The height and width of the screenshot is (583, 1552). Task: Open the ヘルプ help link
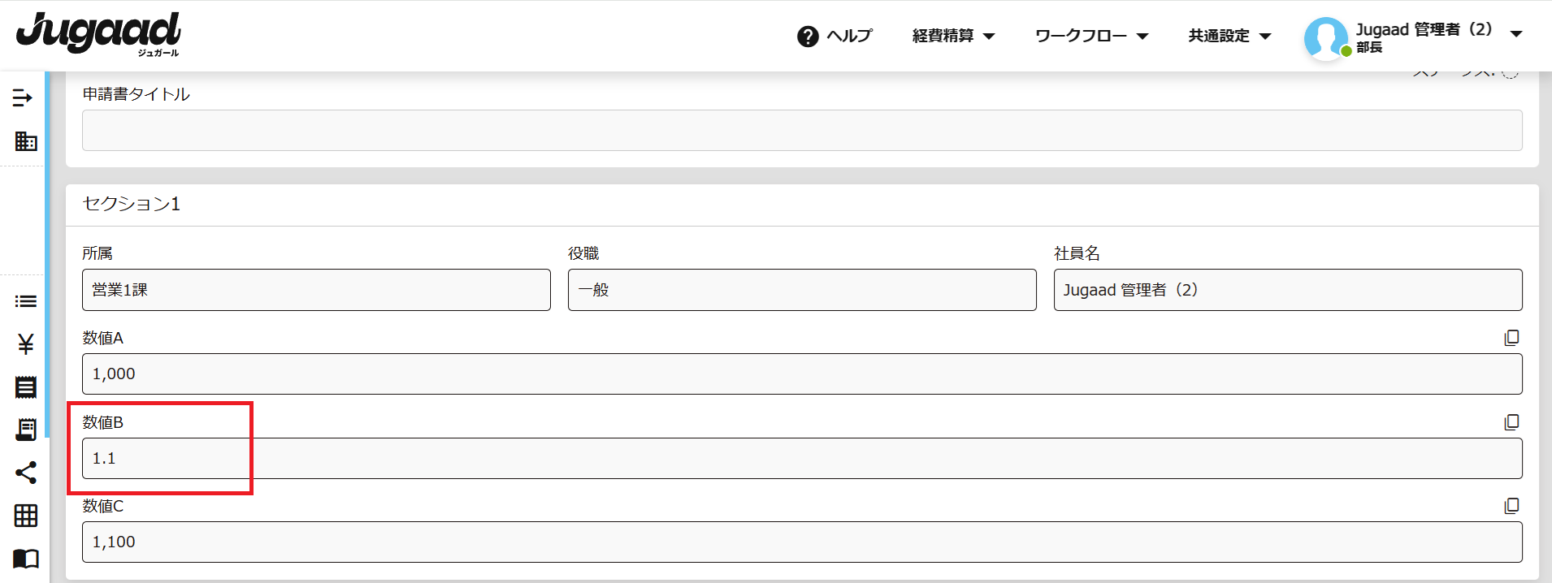(835, 36)
